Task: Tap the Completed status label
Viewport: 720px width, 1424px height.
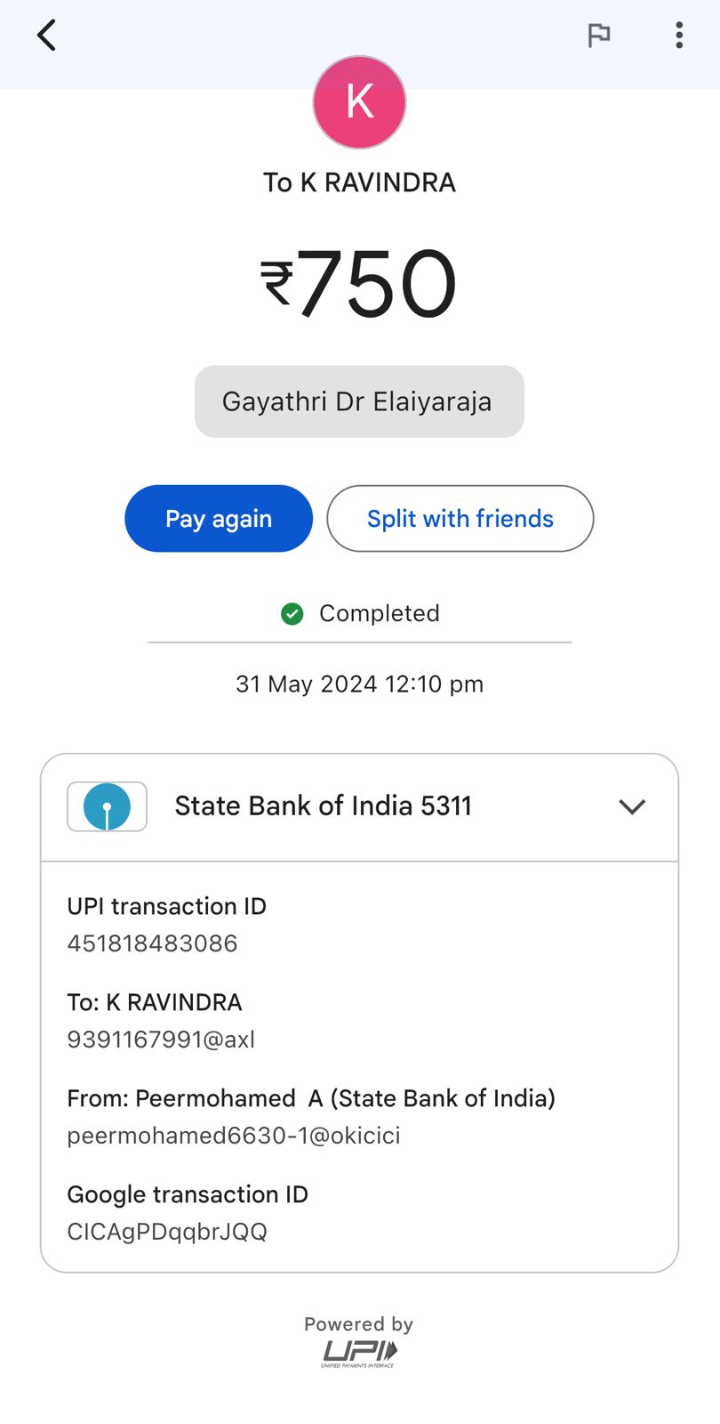Action: [x=380, y=614]
